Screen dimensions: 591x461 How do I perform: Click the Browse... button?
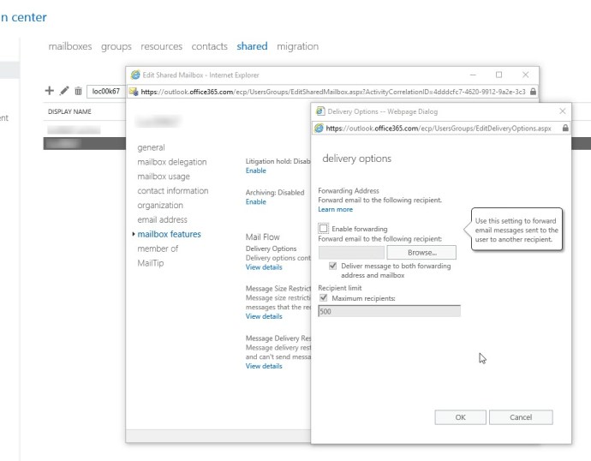421,252
